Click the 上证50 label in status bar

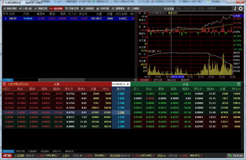[x=66, y=155]
